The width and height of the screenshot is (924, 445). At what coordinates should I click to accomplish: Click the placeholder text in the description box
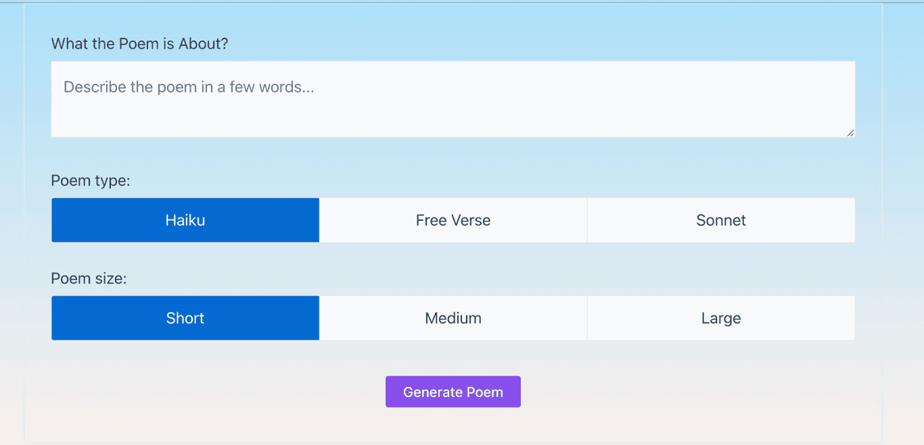(188, 86)
